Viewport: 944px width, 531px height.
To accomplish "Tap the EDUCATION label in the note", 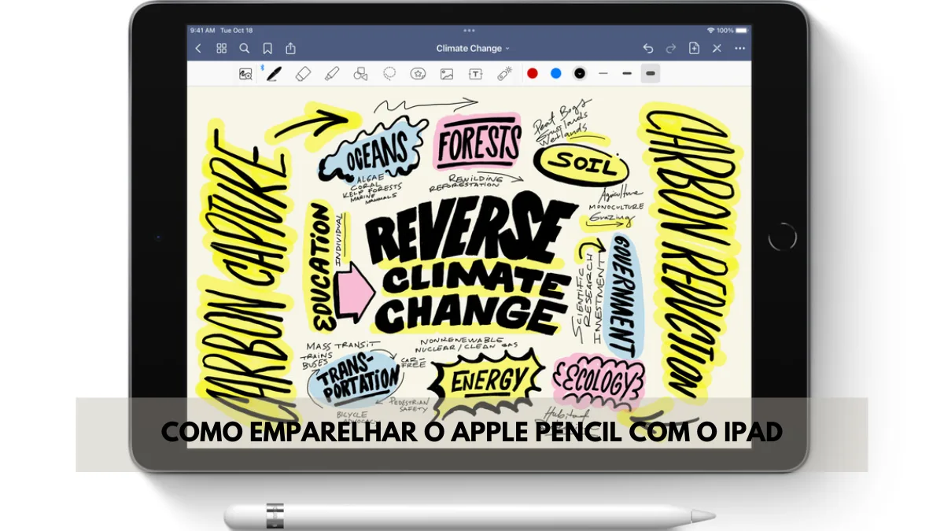I will click(x=319, y=266).
